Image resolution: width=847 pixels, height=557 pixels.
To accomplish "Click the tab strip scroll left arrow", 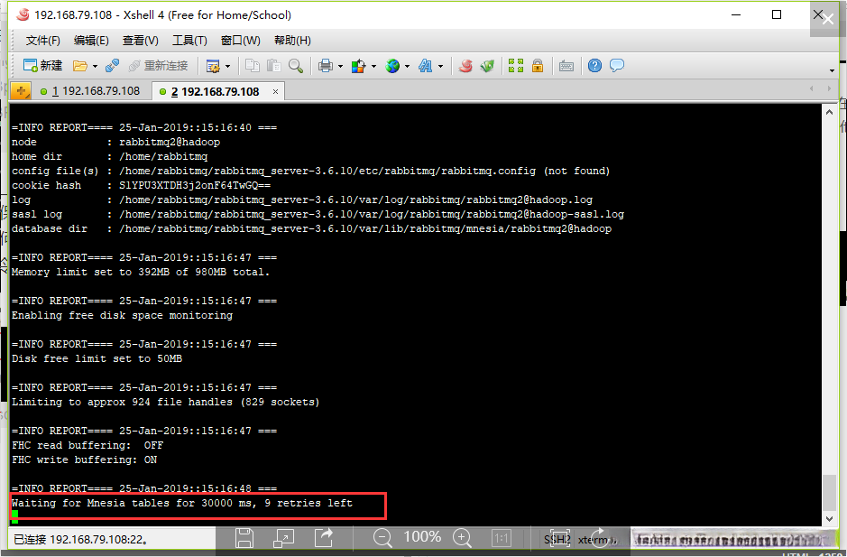I will 811,88.
